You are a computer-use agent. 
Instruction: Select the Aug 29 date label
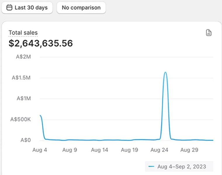pos(189,150)
